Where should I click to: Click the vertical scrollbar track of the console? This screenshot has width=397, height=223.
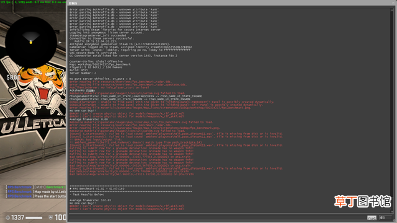point(392,111)
